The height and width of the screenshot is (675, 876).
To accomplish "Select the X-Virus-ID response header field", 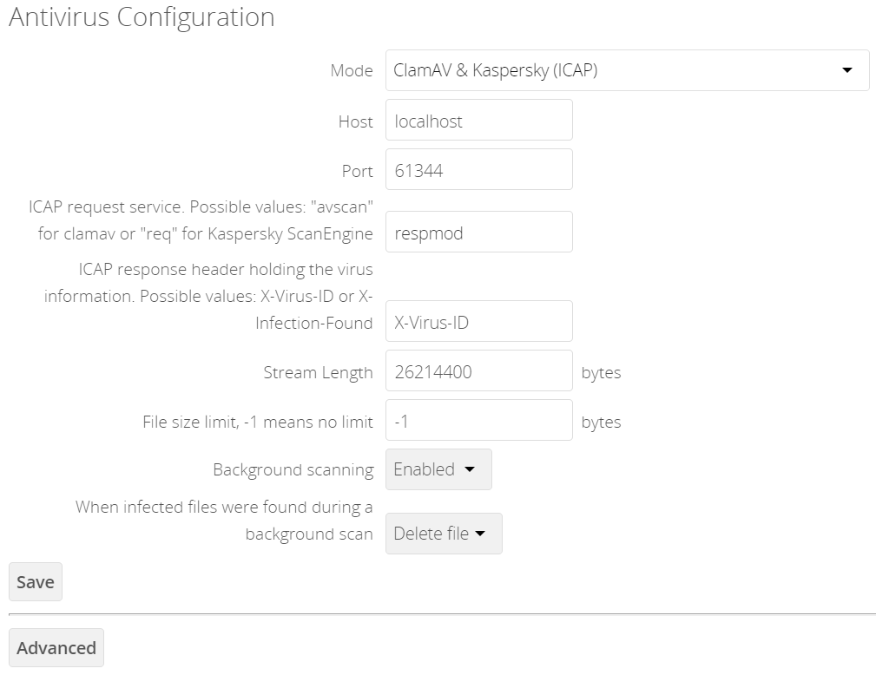I will [x=478, y=322].
